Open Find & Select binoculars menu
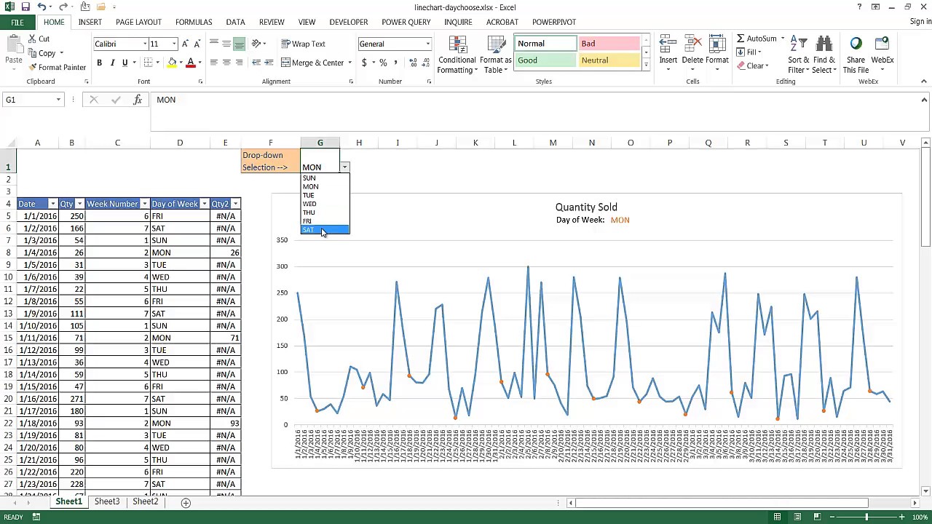 824,55
